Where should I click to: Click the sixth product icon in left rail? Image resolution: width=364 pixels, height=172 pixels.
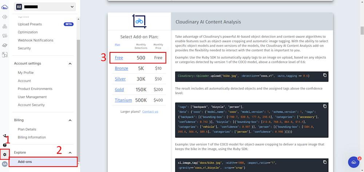[5, 55]
